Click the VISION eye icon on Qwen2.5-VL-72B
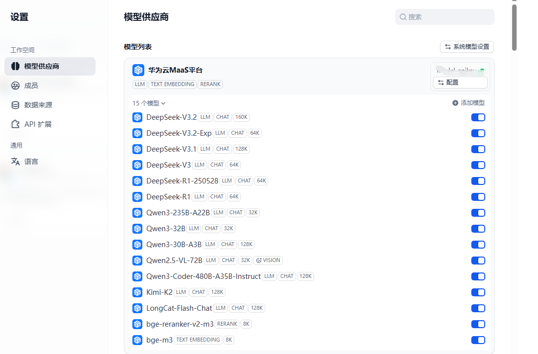Image resolution: width=538 pixels, height=354 pixels. [259, 261]
